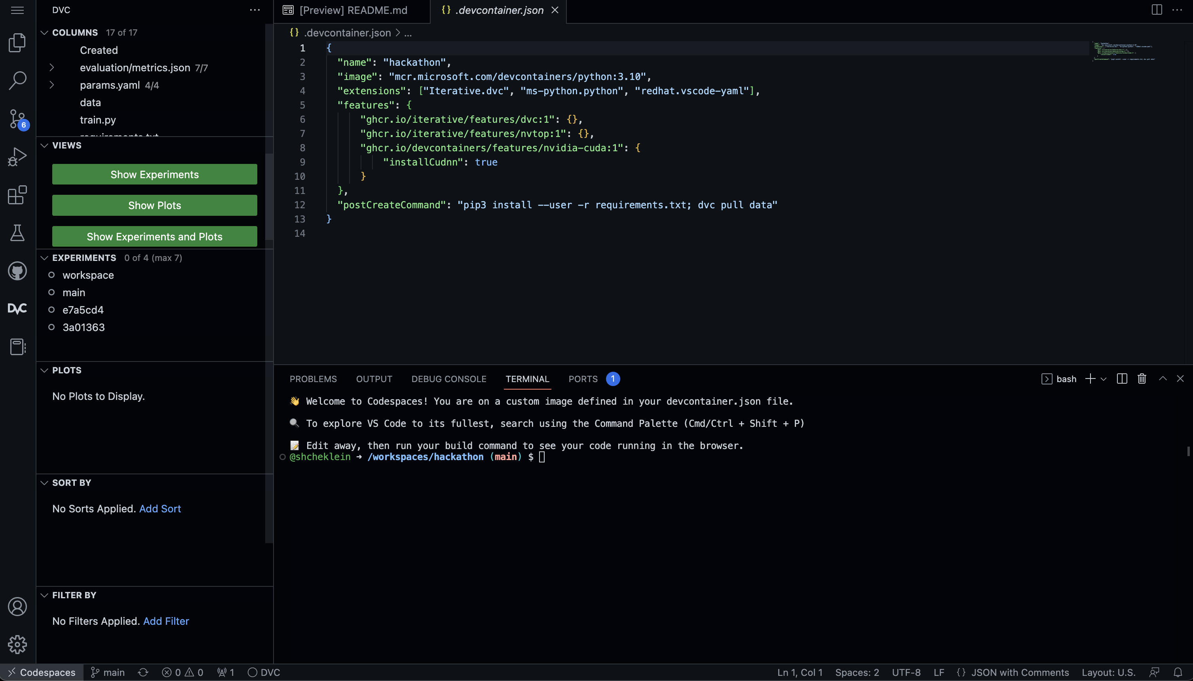The width and height of the screenshot is (1193, 681).
Task: Select the 3a01363 experiment radio button
Action: pyautogui.click(x=52, y=327)
